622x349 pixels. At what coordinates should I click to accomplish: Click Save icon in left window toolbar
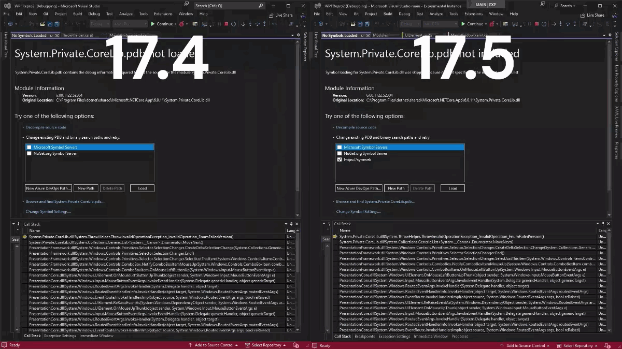[x=50, y=24]
